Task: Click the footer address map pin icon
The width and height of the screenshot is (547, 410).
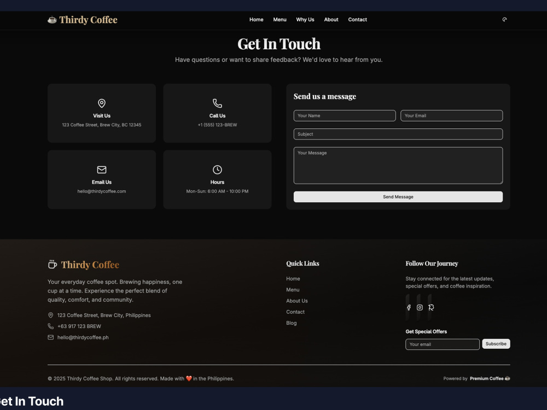Action: coord(50,315)
